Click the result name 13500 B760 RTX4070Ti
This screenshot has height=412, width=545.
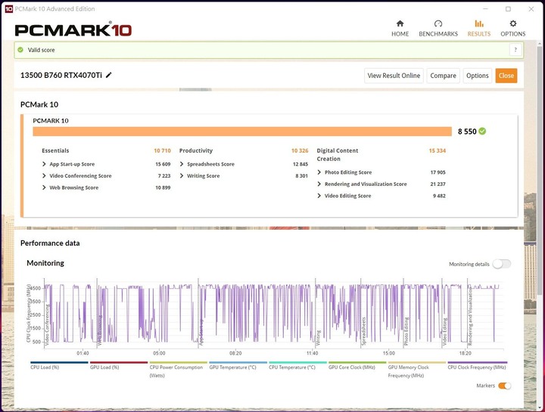click(x=61, y=76)
